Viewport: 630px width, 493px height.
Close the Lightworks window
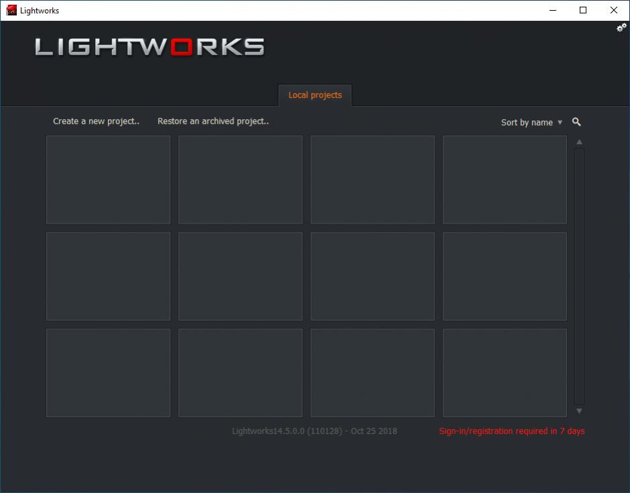click(613, 11)
